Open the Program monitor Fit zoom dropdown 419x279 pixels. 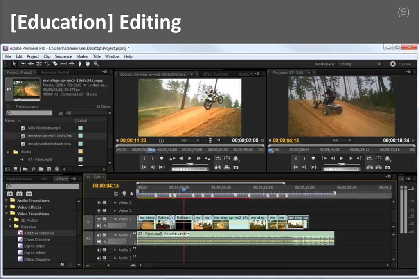pos(341,140)
